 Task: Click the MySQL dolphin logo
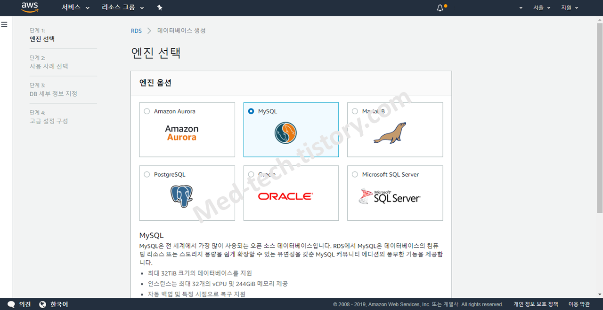pyautogui.click(x=285, y=132)
